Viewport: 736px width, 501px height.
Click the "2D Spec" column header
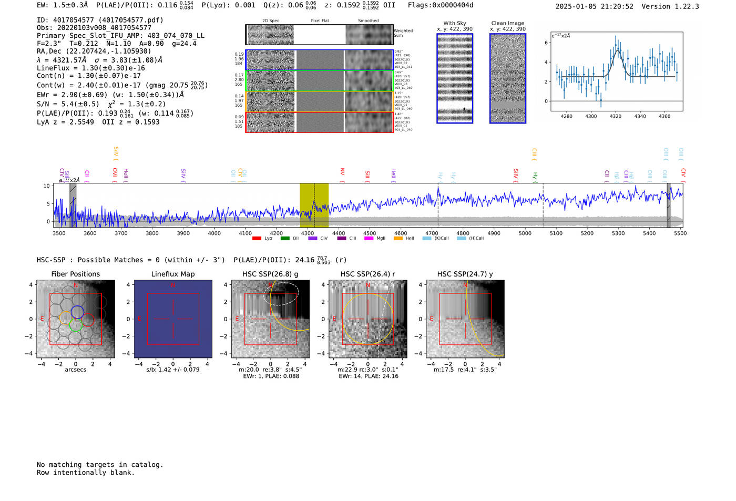[x=271, y=21]
